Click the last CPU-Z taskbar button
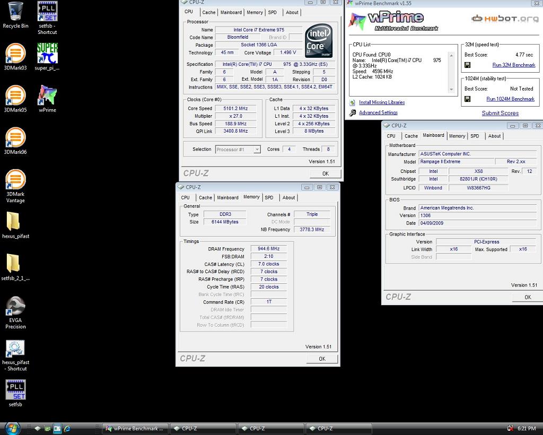The image size is (543, 435). (x=339, y=429)
